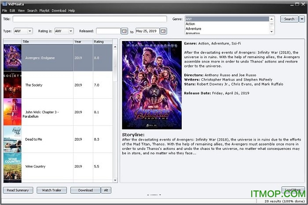Select the Wine Country title cell
The height and width of the screenshot is (205, 308).
pos(48,166)
